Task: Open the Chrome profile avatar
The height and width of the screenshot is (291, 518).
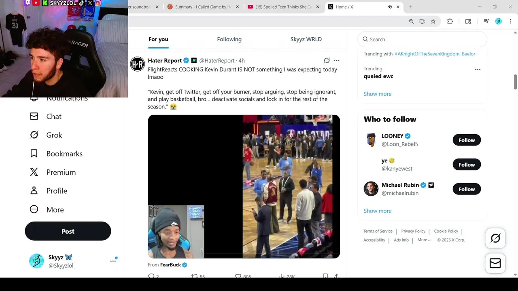Action: coord(499,21)
